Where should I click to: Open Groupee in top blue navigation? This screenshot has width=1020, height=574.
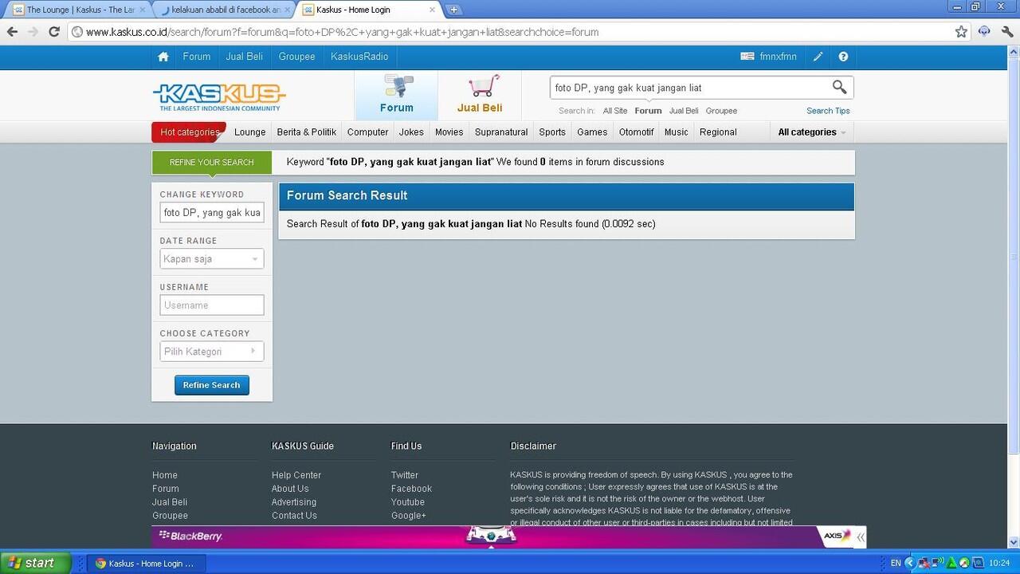296,57
